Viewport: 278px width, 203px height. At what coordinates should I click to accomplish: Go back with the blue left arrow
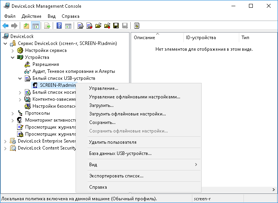tap(5, 26)
